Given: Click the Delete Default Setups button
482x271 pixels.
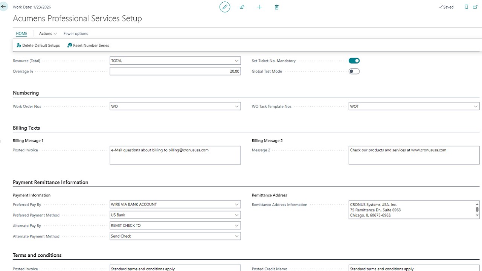Looking at the screenshot, I should [x=38, y=45].
